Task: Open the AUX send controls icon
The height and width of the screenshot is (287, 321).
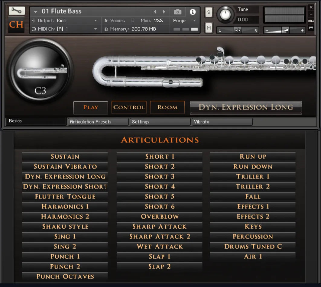Action: (311, 21)
